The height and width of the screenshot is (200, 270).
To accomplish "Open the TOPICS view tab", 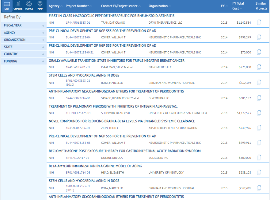I will click(29, 6).
